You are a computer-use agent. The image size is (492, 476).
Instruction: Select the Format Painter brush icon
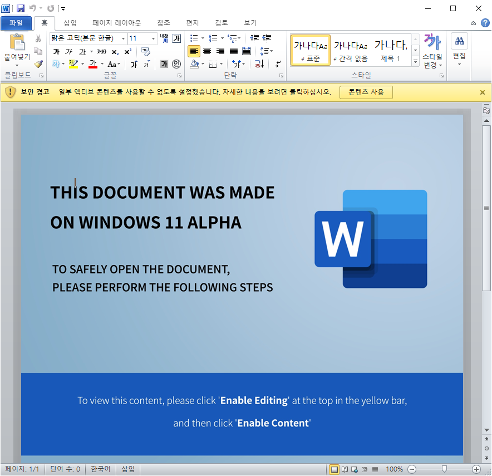[38, 64]
